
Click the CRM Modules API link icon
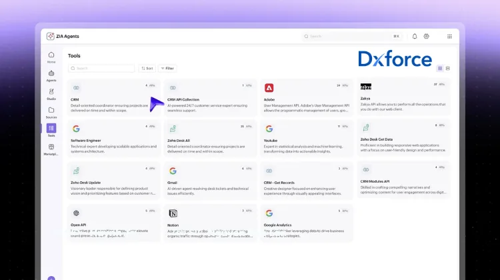pyautogui.click(x=366, y=169)
